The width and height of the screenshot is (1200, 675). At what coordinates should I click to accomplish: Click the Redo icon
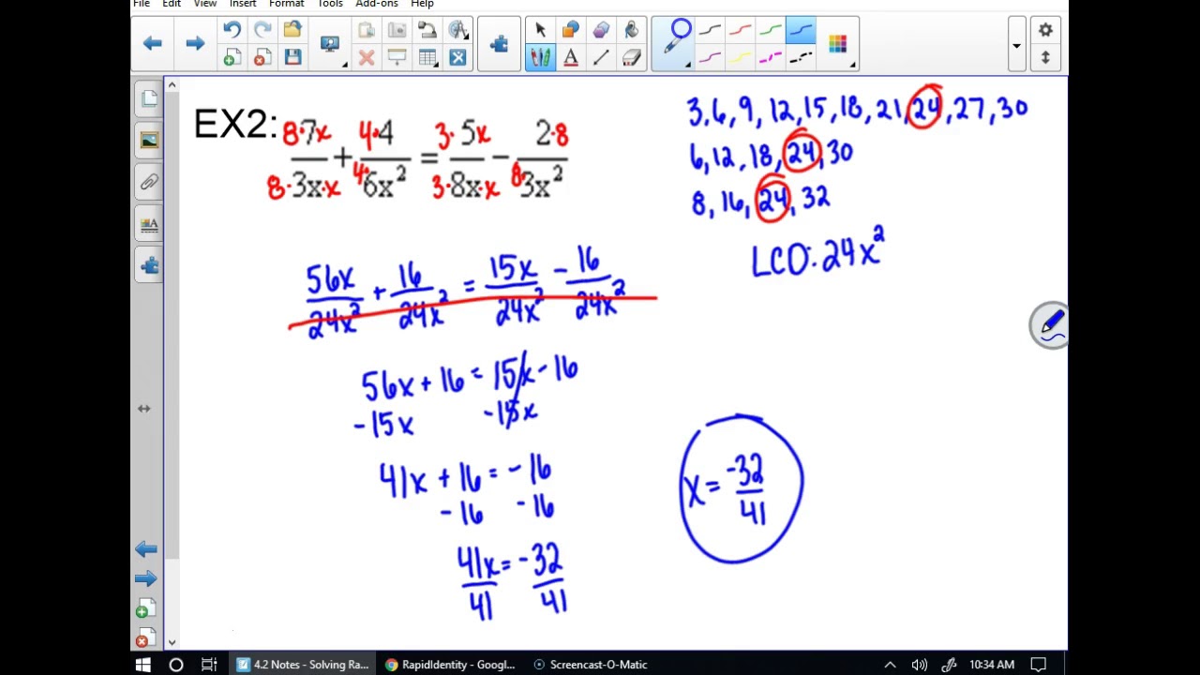[x=262, y=30]
